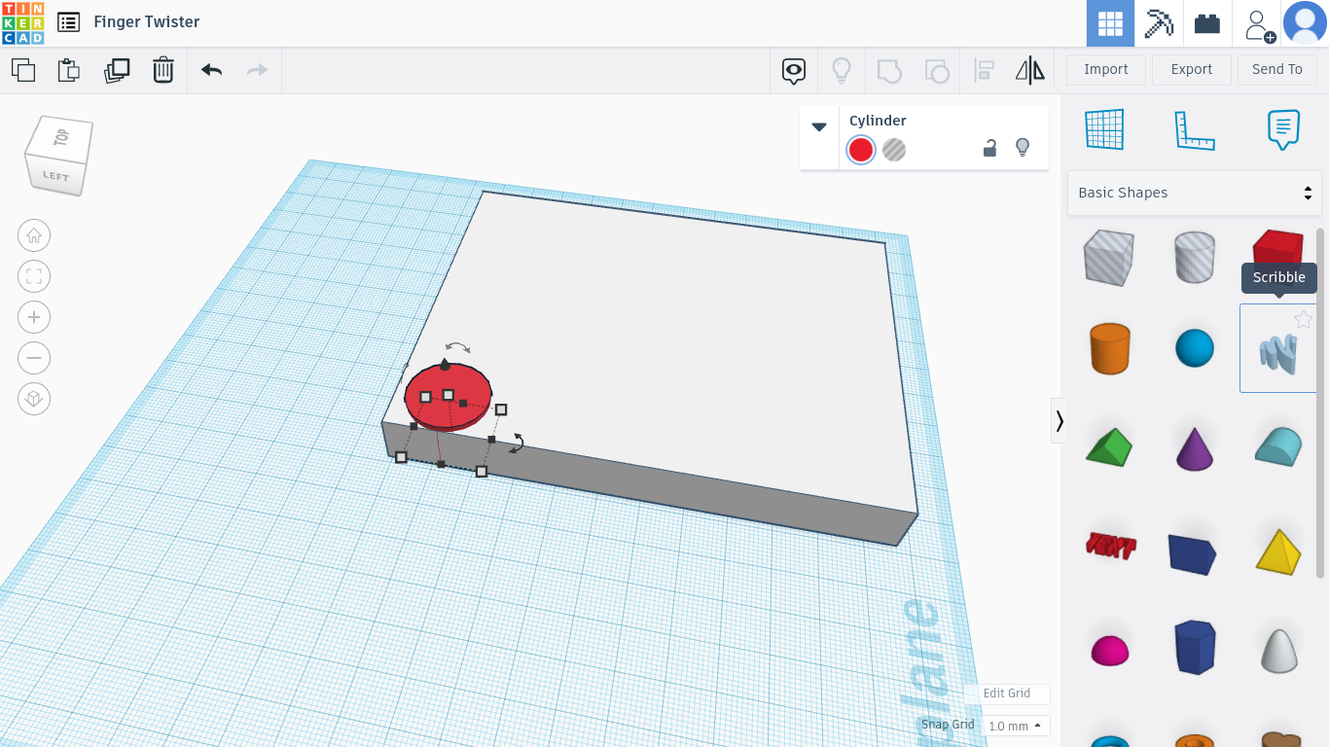
Task: Click the view cube Left face
Action: click(x=56, y=176)
